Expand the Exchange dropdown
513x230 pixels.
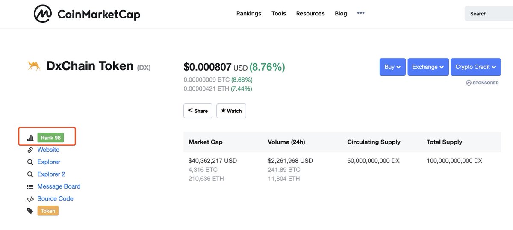[x=428, y=67]
